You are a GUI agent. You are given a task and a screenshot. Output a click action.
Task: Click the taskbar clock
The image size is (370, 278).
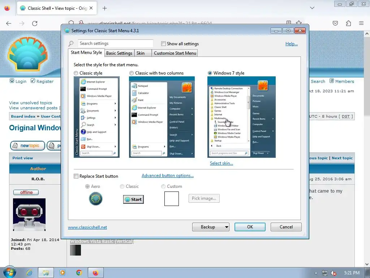point(352,273)
